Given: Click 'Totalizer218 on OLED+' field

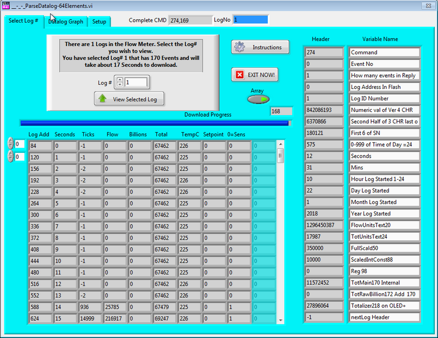Looking at the screenshot, I should coord(384,306).
